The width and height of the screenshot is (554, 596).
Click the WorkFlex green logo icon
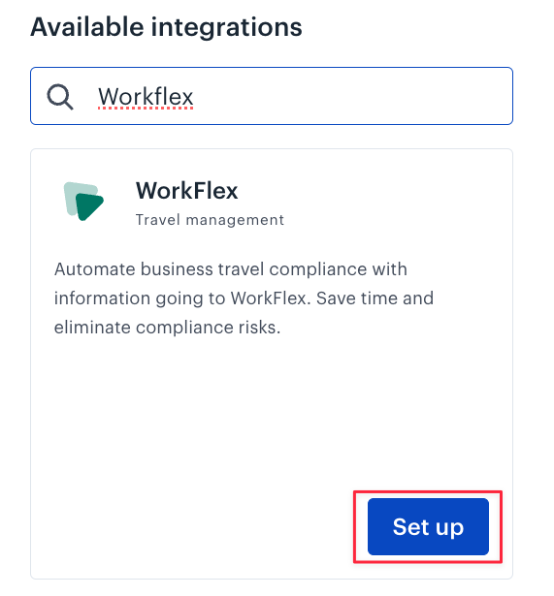coord(83,201)
